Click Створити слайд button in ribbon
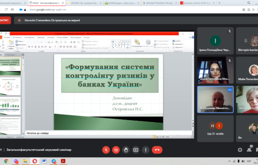Screen dimensions: 258x165 point(11,44)
